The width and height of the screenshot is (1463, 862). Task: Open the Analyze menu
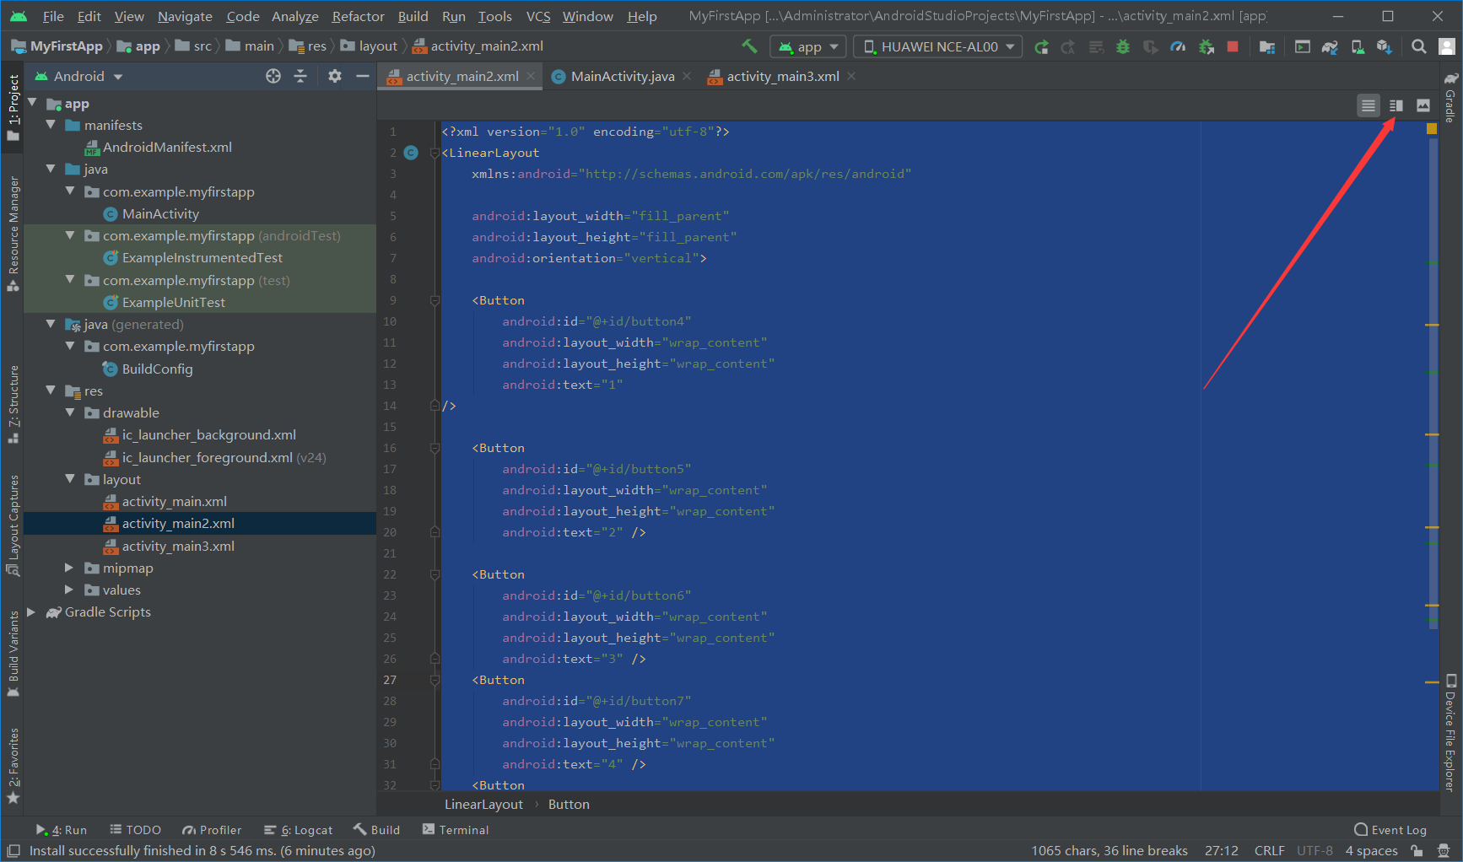[294, 16]
